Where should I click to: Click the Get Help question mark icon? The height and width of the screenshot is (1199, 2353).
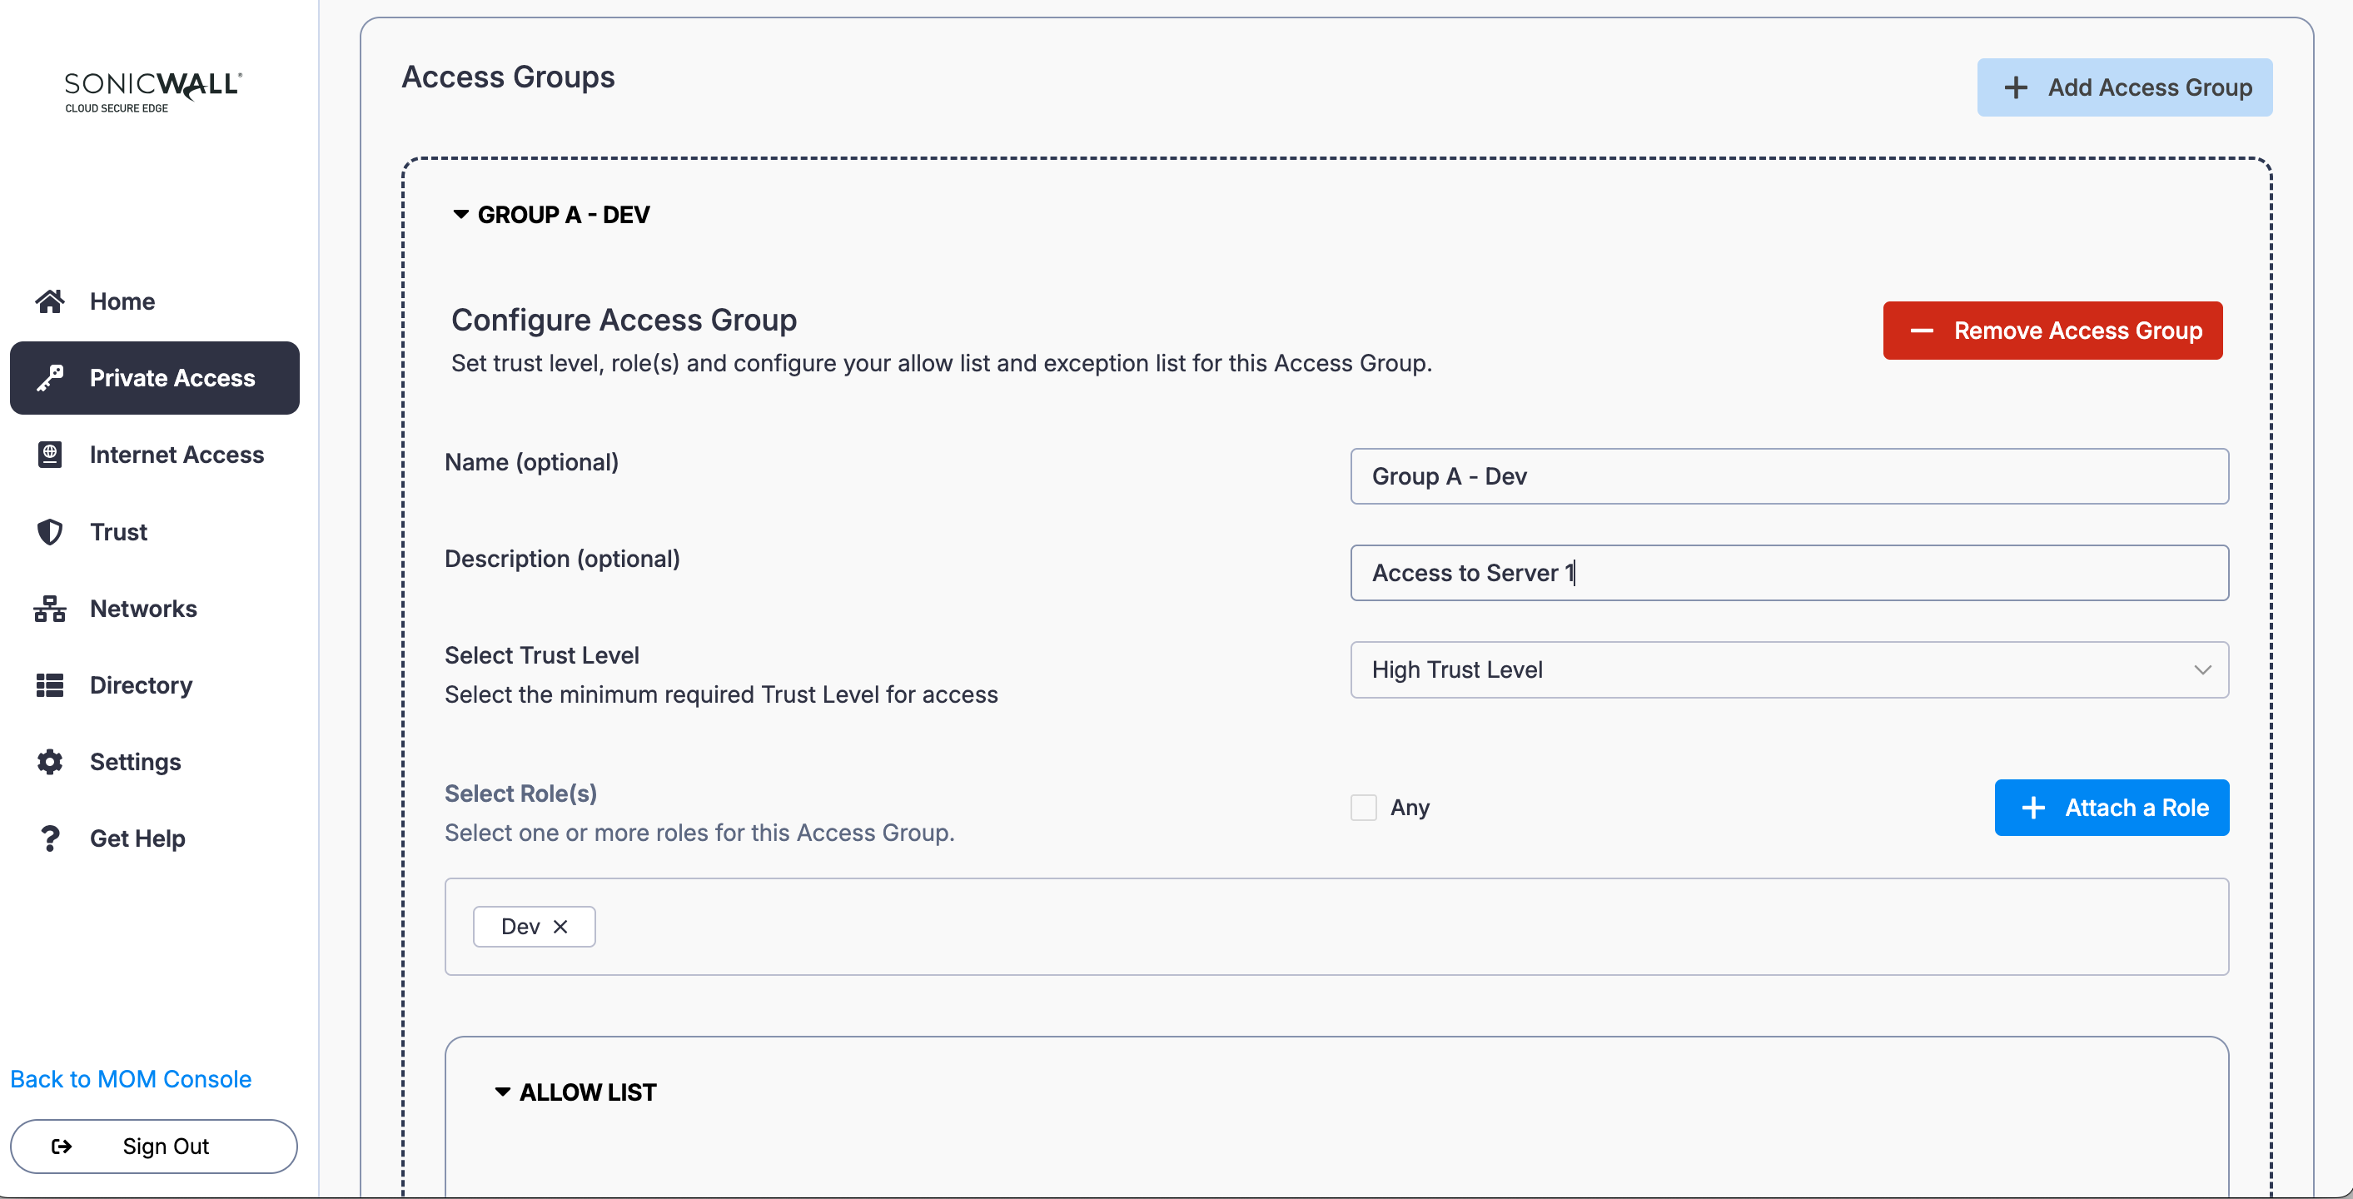49,838
